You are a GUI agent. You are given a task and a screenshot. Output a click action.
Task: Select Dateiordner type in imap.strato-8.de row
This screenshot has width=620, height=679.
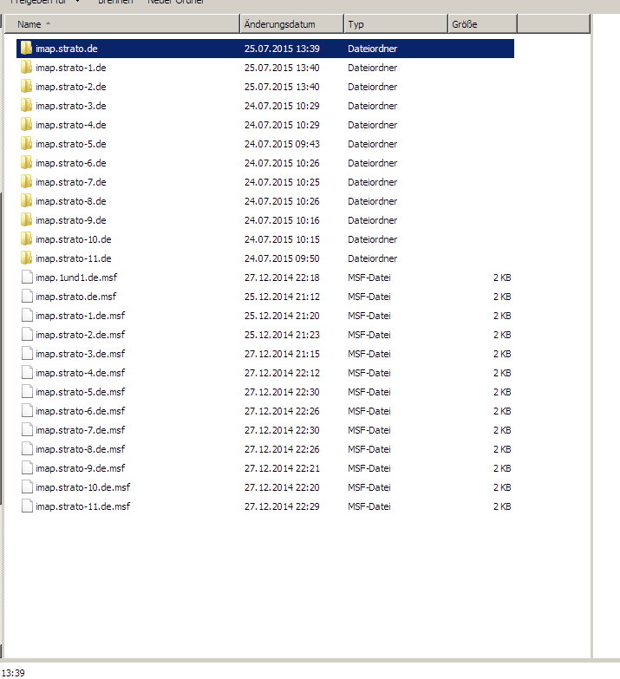pos(372,201)
